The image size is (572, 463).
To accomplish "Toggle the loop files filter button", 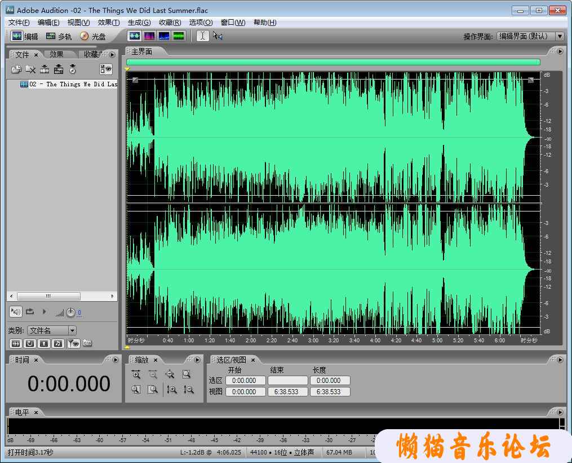I will pos(30,343).
